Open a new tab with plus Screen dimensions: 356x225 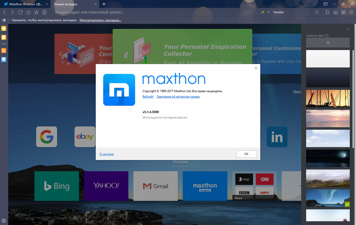click(104, 4)
